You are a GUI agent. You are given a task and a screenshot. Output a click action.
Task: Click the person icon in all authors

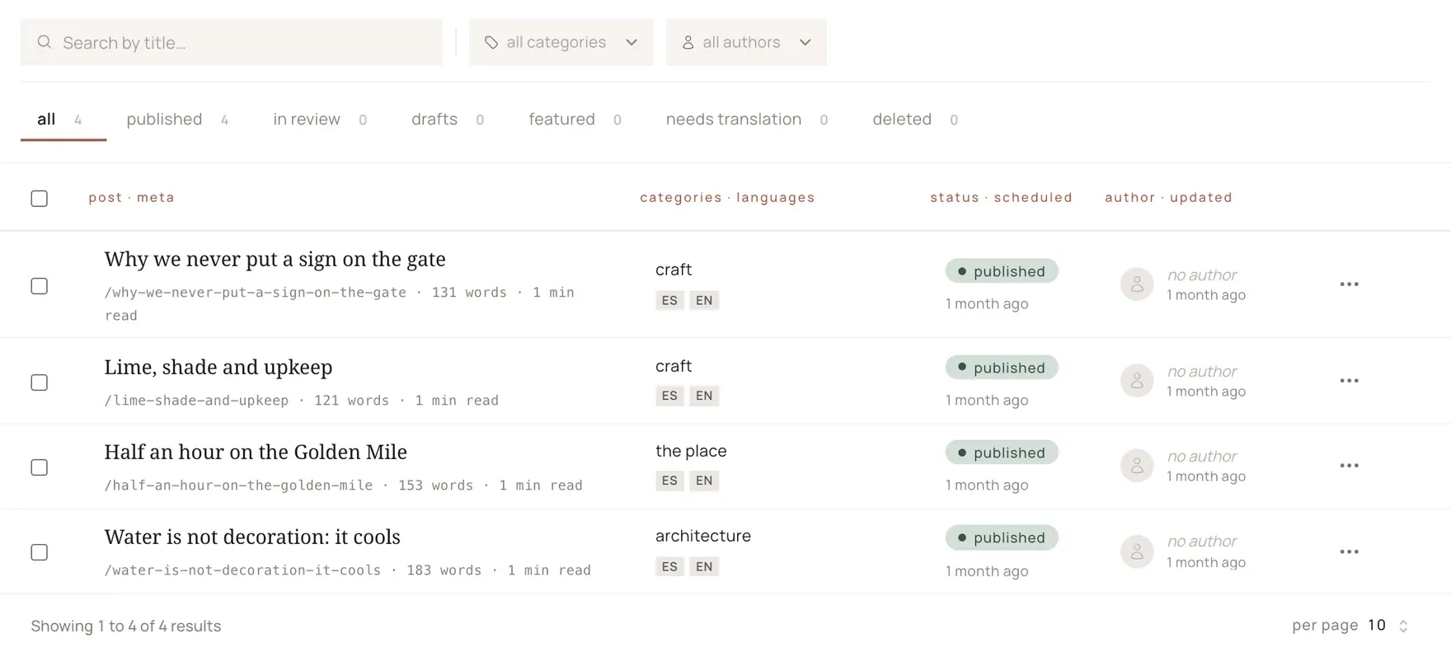688,42
